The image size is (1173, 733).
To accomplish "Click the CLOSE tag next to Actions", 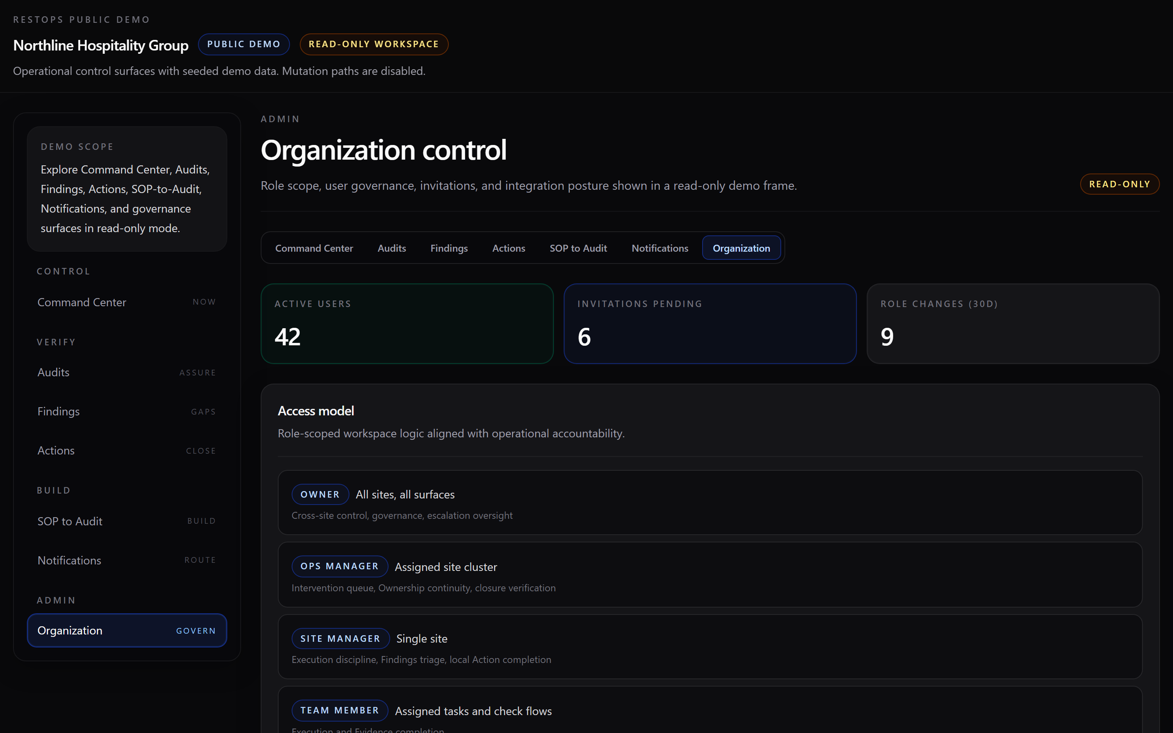I will tap(201, 451).
